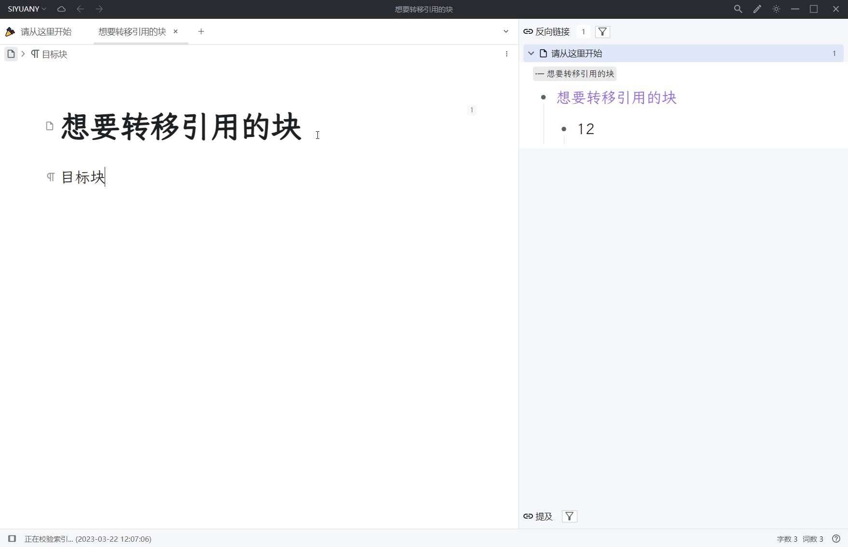
Task: Open the backlinks filter icon
Action: [602, 31]
